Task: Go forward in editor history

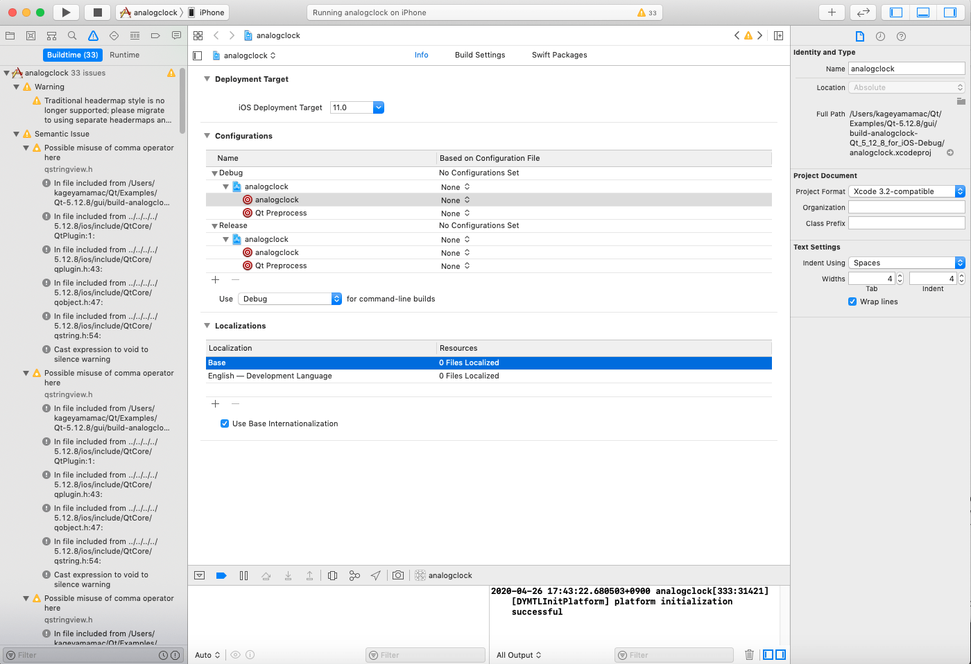Action: [232, 35]
